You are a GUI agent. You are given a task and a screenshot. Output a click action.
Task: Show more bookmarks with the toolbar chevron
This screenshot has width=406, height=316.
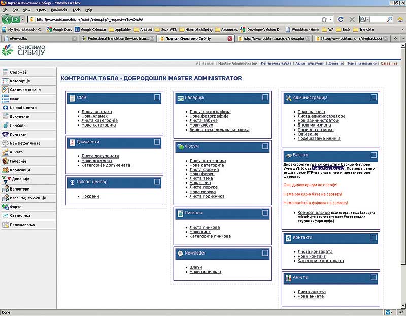tap(402, 30)
